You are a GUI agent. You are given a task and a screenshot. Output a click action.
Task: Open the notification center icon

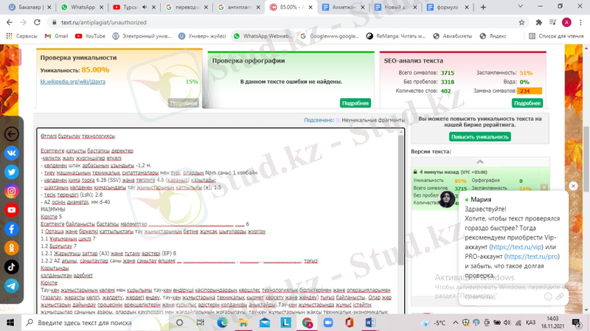click(576, 323)
